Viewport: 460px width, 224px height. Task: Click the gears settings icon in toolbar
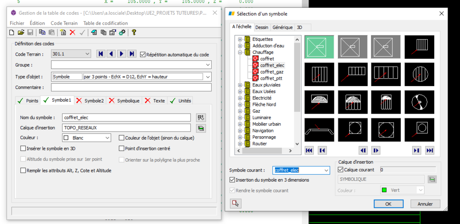(x=122, y=32)
